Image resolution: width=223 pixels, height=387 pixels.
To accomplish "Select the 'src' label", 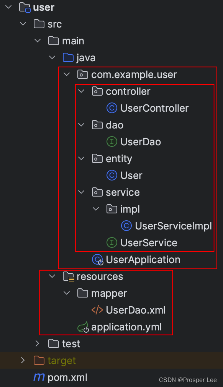I will (x=55, y=24).
